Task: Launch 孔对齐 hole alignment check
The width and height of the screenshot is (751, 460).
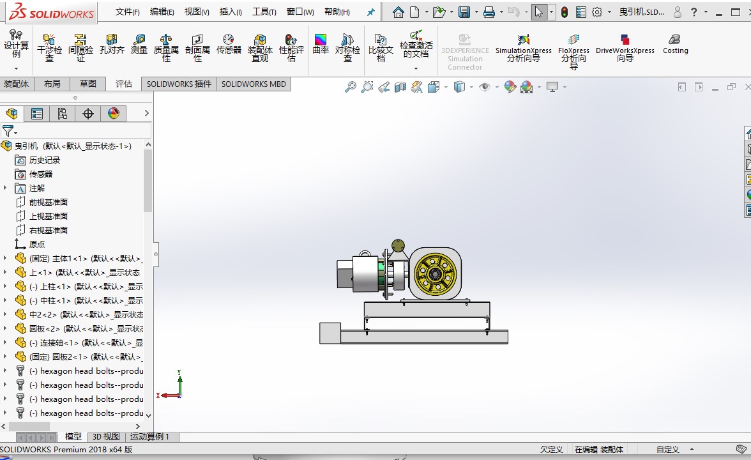Action: (112, 44)
